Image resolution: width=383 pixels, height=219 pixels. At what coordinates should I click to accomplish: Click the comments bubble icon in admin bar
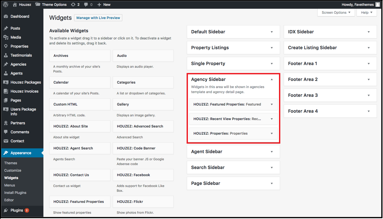click(x=86, y=4)
